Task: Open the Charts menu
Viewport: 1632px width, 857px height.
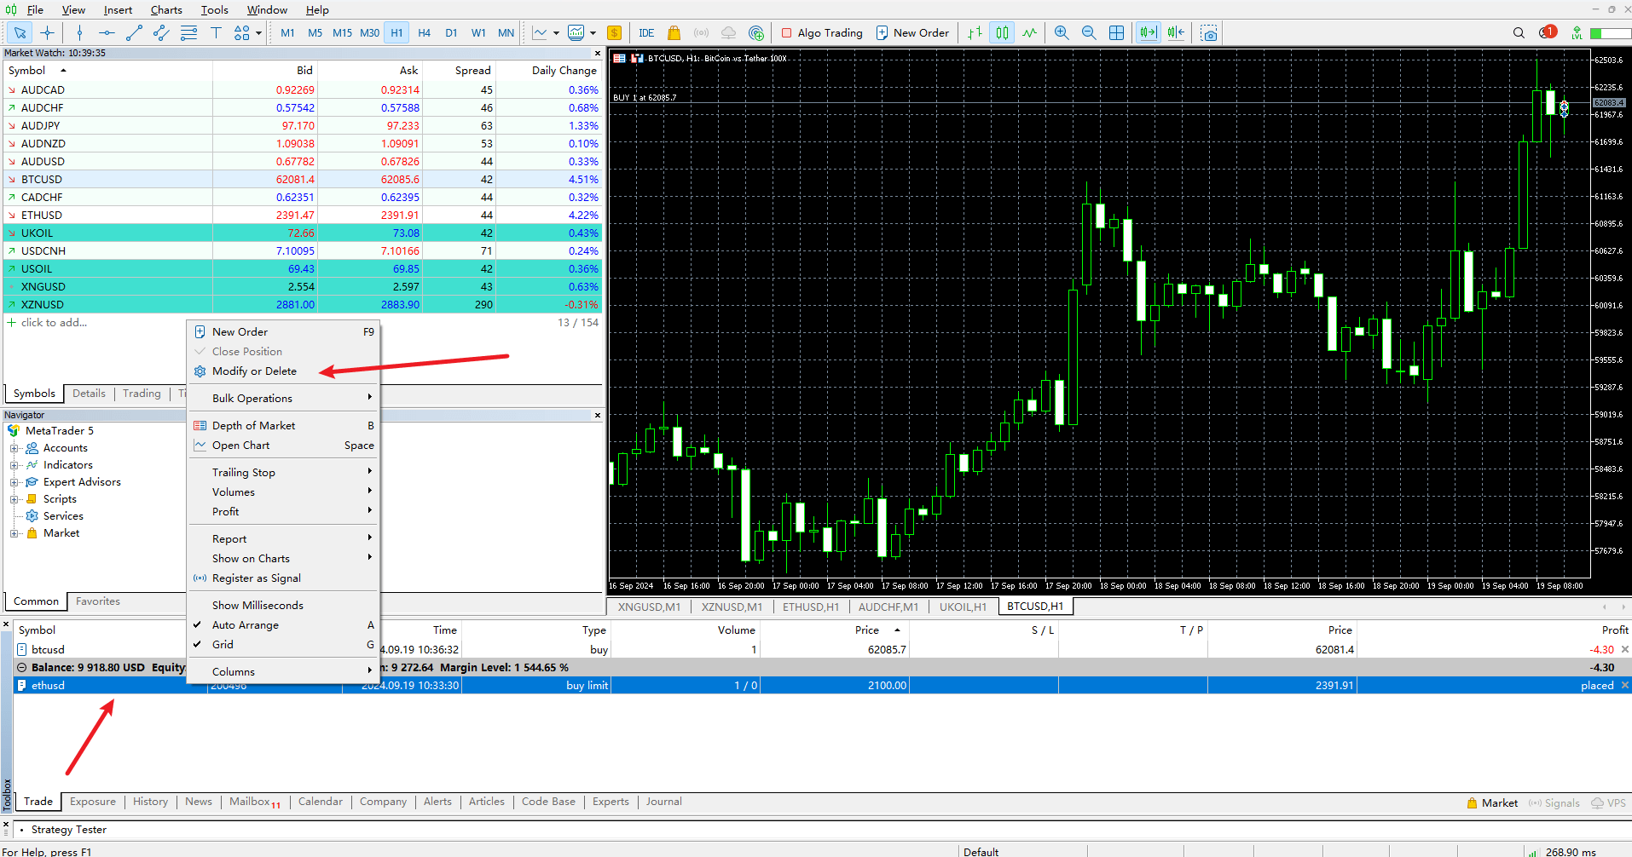Action: tap(166, 10)
